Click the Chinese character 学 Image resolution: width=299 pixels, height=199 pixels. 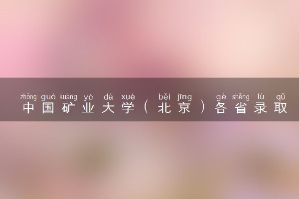coord(128,108)
